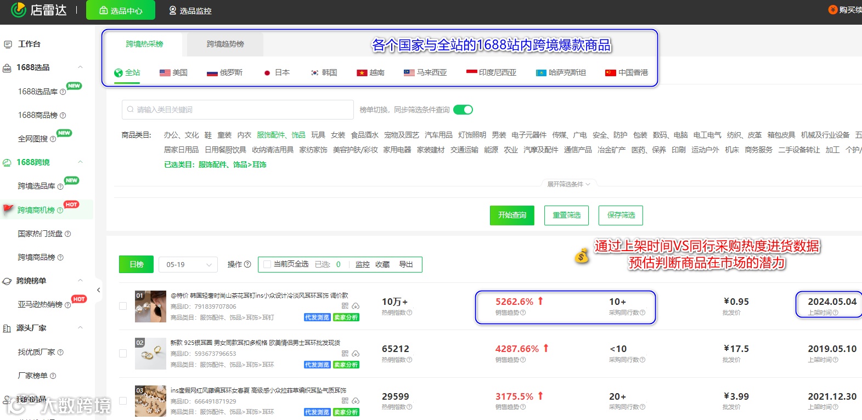
Task: Open the QR code icon for product 791839707806
Action: [345, 306]
